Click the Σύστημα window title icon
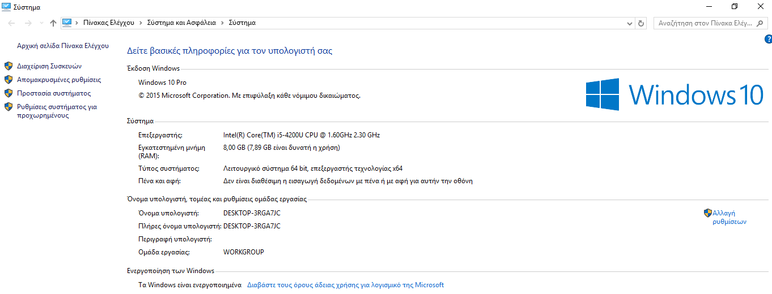 6,7
